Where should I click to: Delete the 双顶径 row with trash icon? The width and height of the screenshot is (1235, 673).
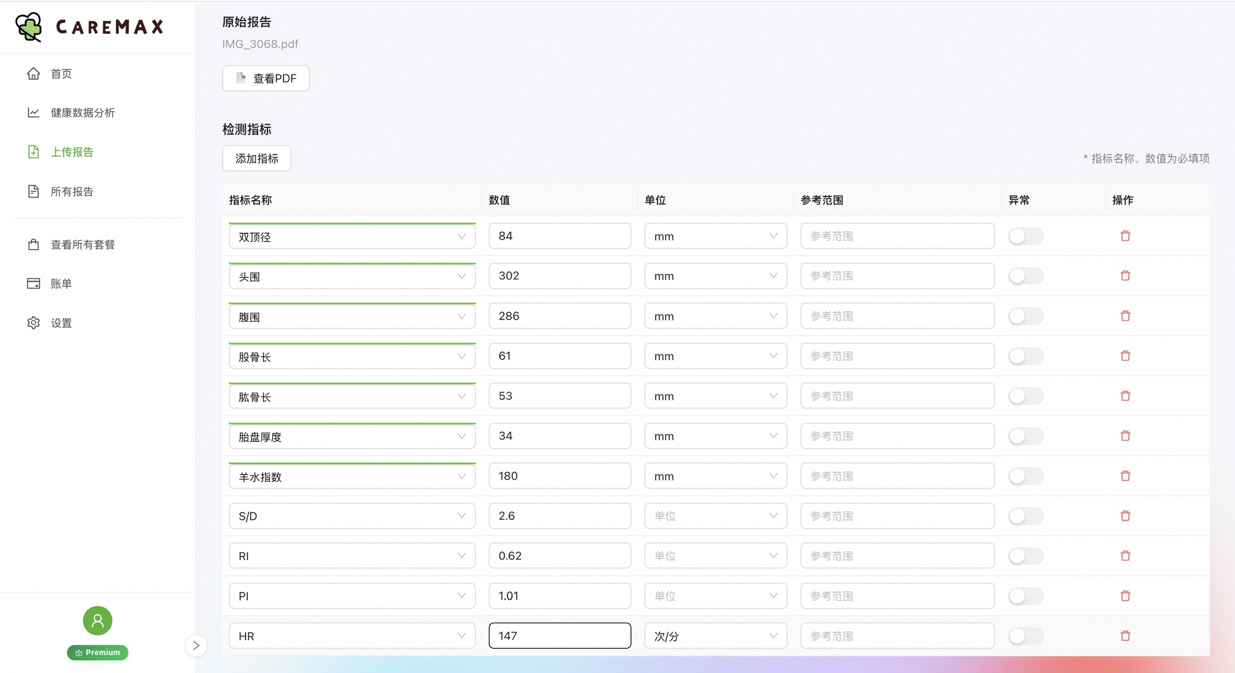click(x=1125, y=236)
